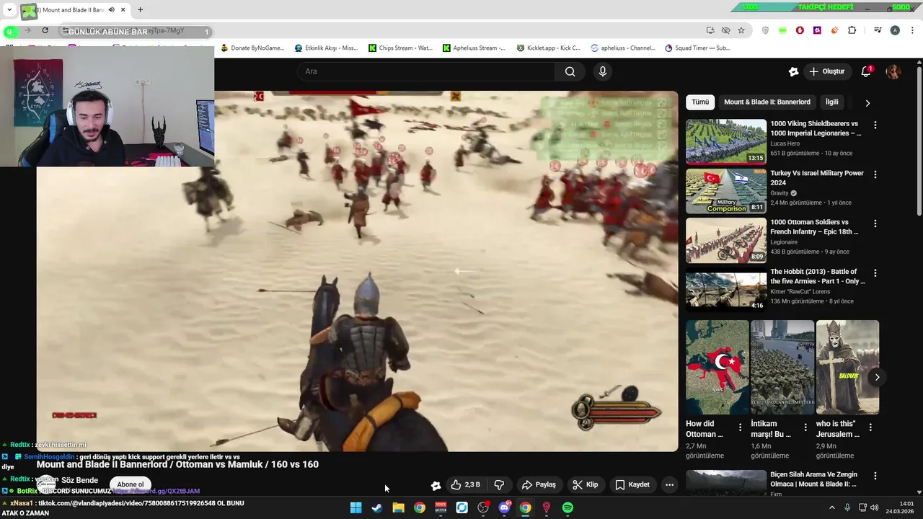Click the red shield extension icon
Screen dimensions: 923x519
(x=800, y=30)
